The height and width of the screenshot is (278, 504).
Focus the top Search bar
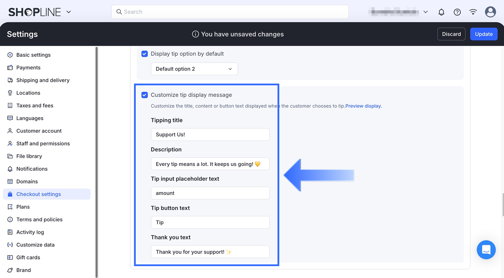230,12
